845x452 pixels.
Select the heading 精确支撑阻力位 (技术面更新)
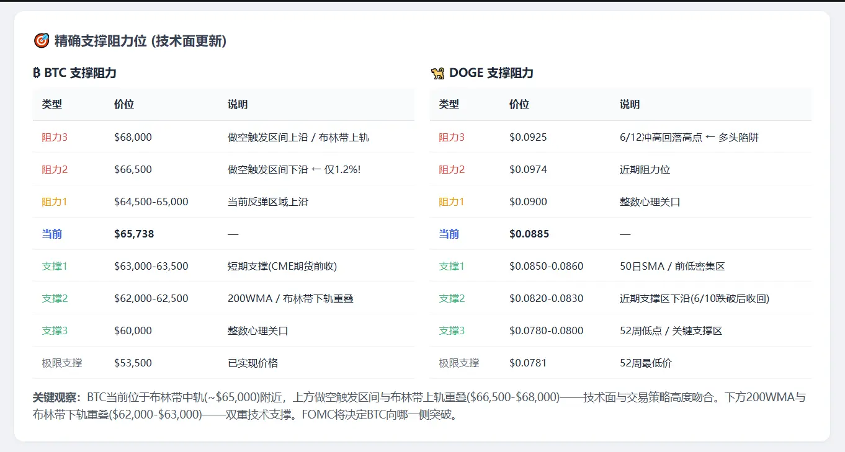pos(140,41)
